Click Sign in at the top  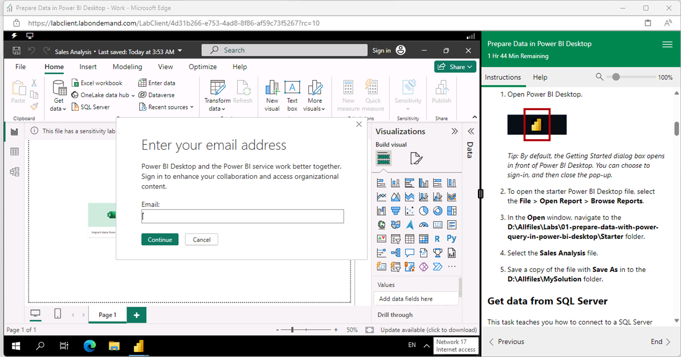pyautogui.click(x=381, y=50)
